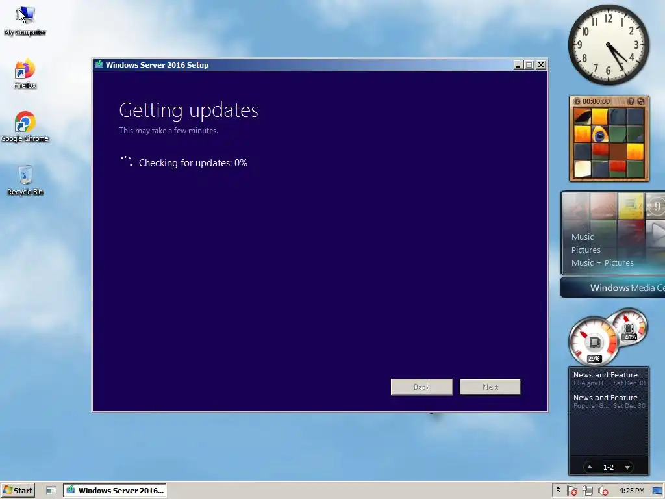Click the Back button in Setup
665x499 pixels.
coord(421,387)
